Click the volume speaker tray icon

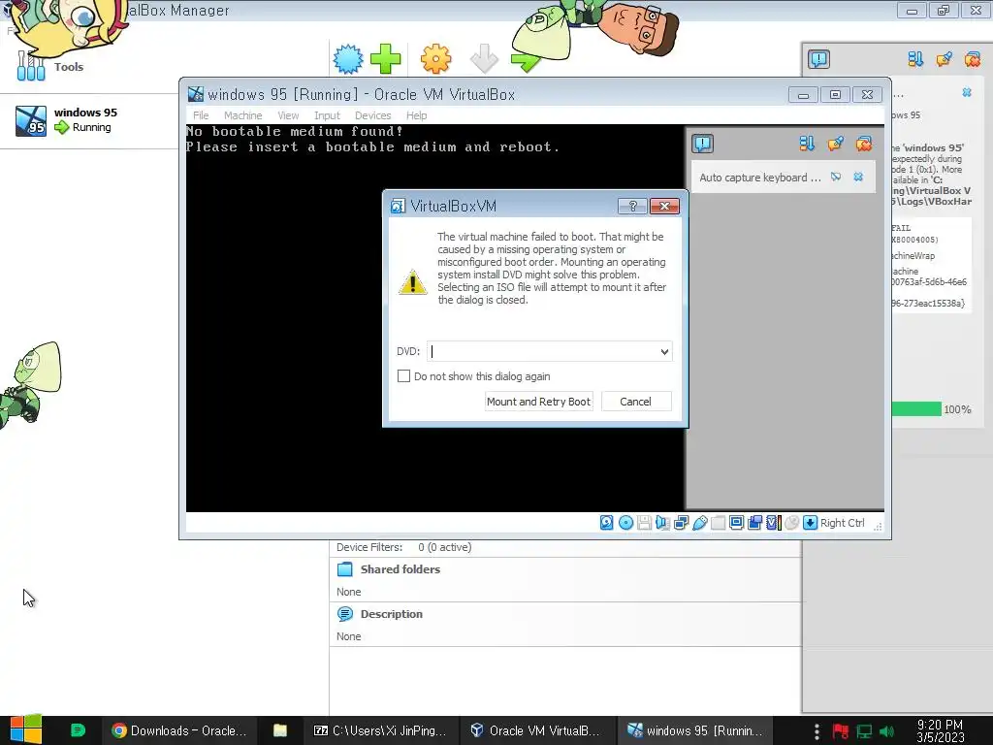click(886, 731)
